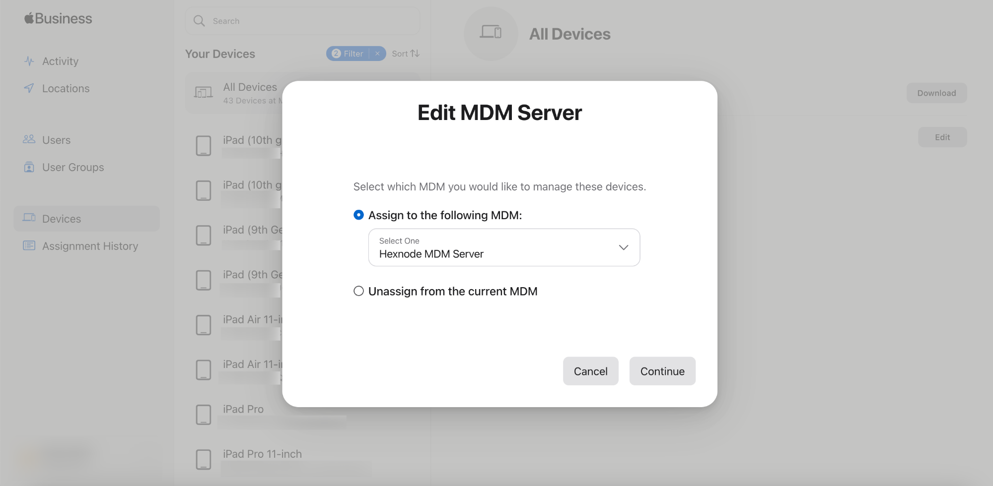This screenshot has height=486, width=993.
Task: Click the Devices icon in sidebar
Action: click(29, 218)
